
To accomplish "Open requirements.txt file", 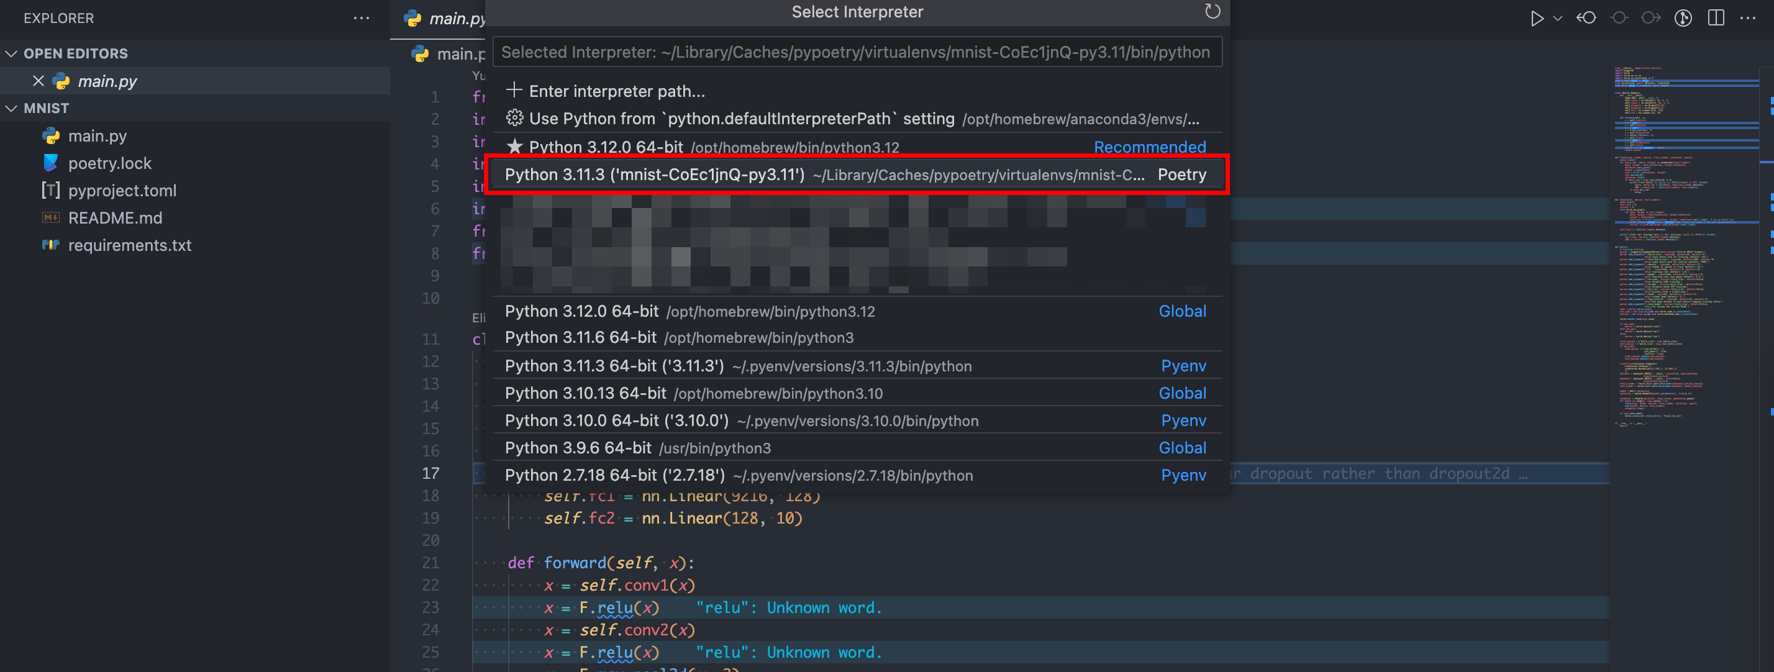I will [129, 245].
